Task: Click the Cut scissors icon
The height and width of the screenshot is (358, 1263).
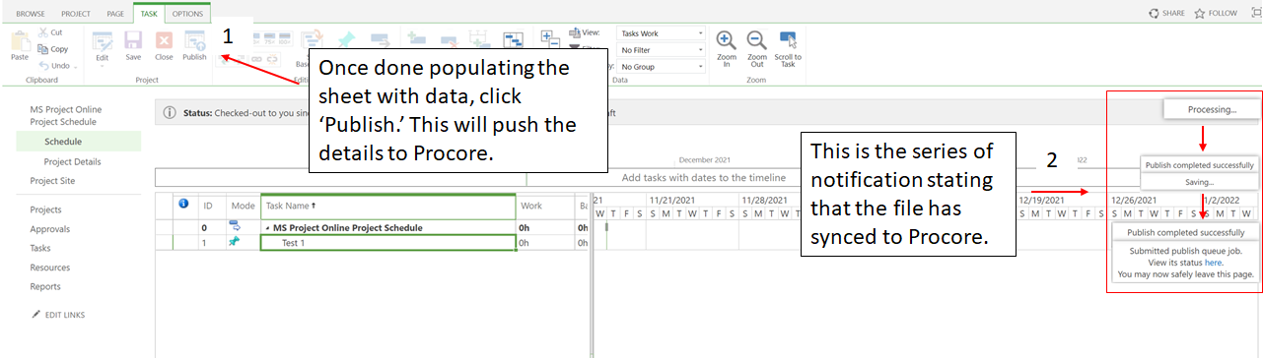Action: (42, 32)
